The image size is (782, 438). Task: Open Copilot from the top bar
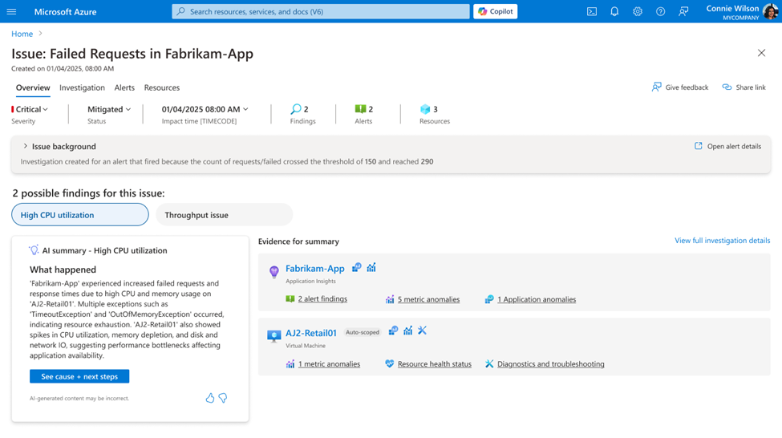tap(495, 11)
